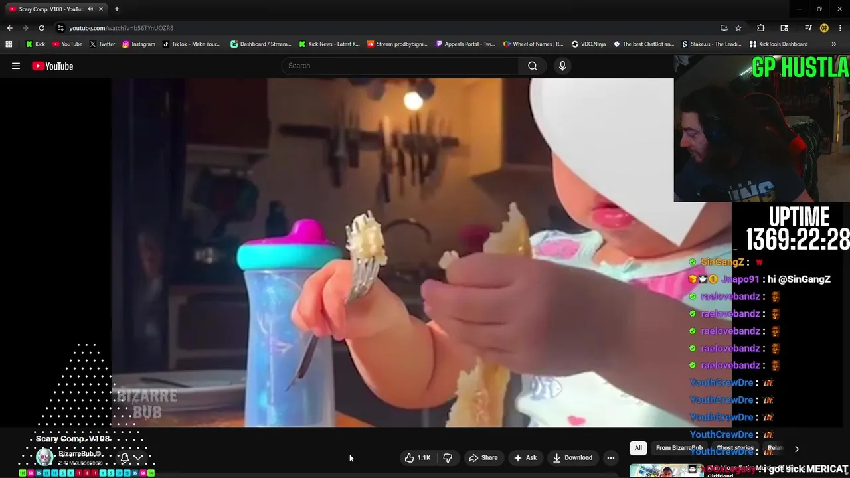Viewport: 850px width, 478px height.
Task: Open the Kick bookmark
Action: [35, 44]
